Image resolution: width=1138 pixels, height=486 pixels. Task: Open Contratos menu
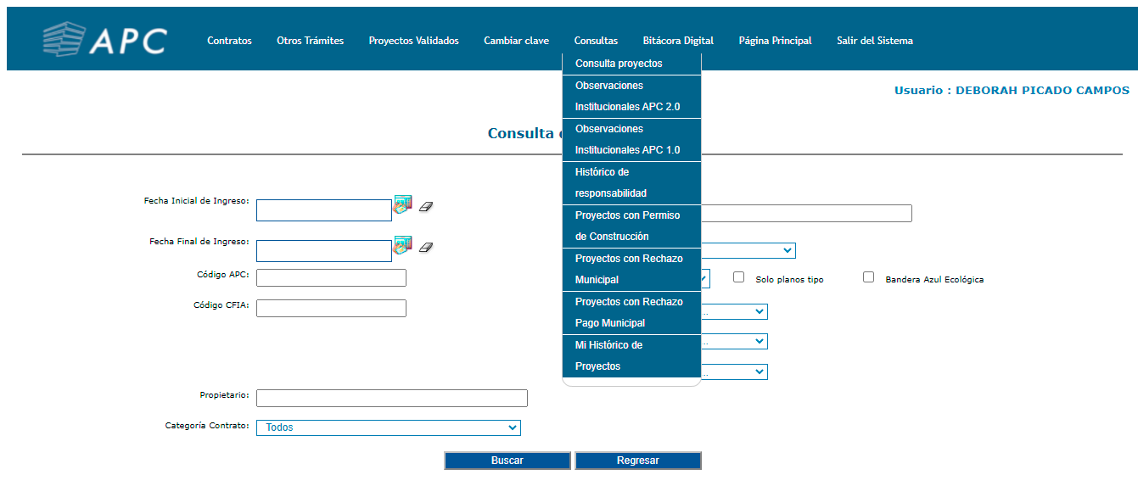229,41
